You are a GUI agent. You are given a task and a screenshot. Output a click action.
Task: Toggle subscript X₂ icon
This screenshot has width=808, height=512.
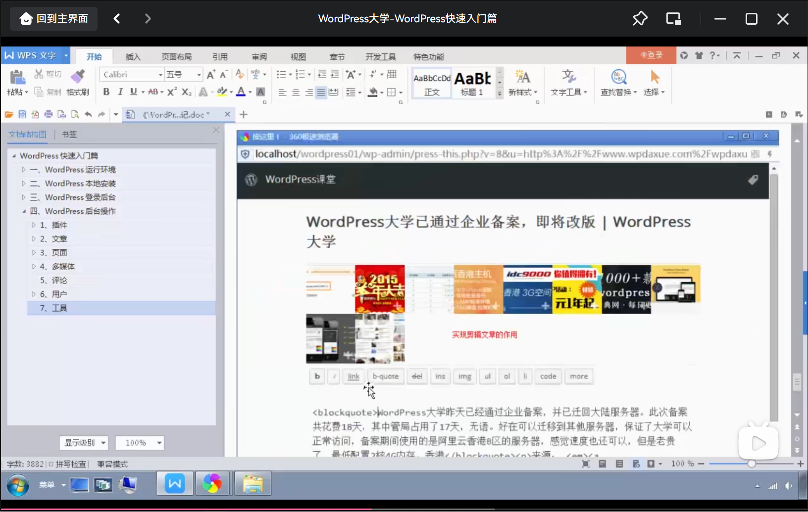(x=187, y=92)
